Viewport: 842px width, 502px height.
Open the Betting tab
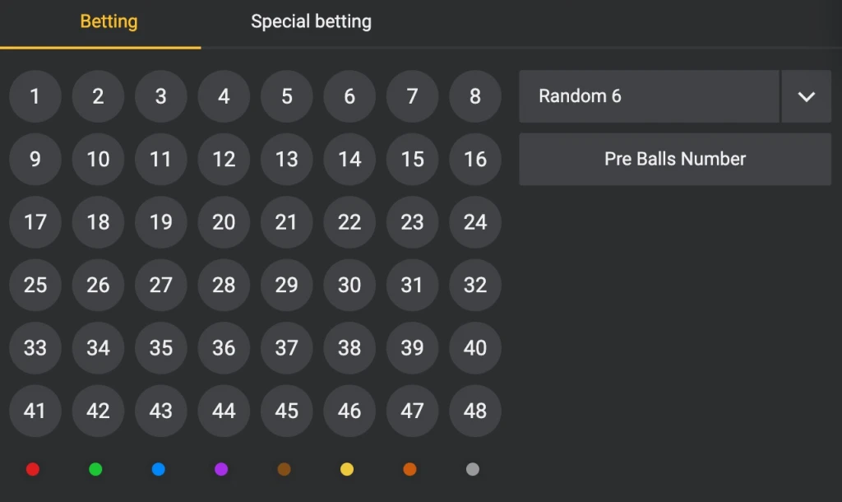pos(109,22)
